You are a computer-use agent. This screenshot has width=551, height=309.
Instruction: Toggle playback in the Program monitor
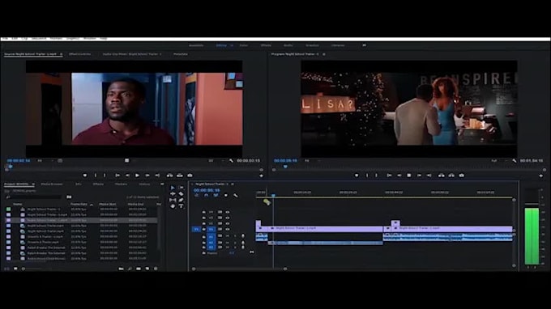pos(408,176)
